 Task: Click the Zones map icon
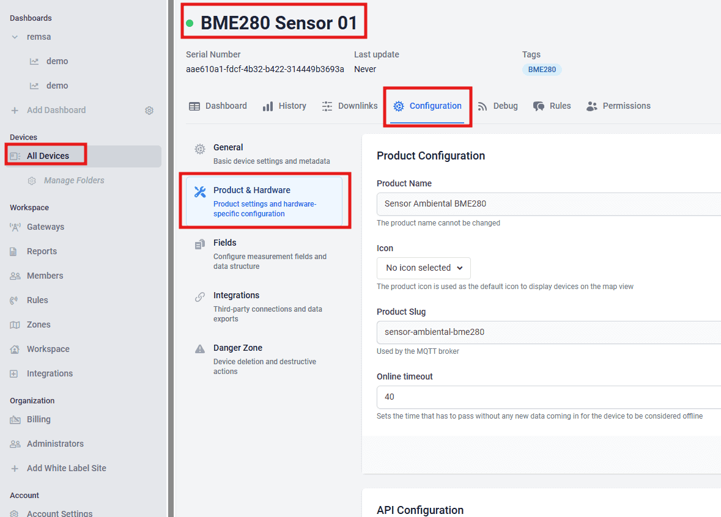[15, 324]
